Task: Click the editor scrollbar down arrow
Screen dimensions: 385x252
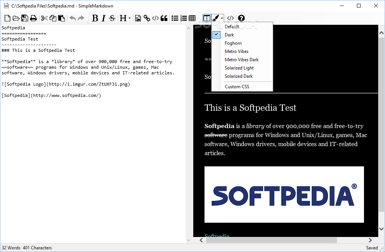Action: (x=189, y=240)
